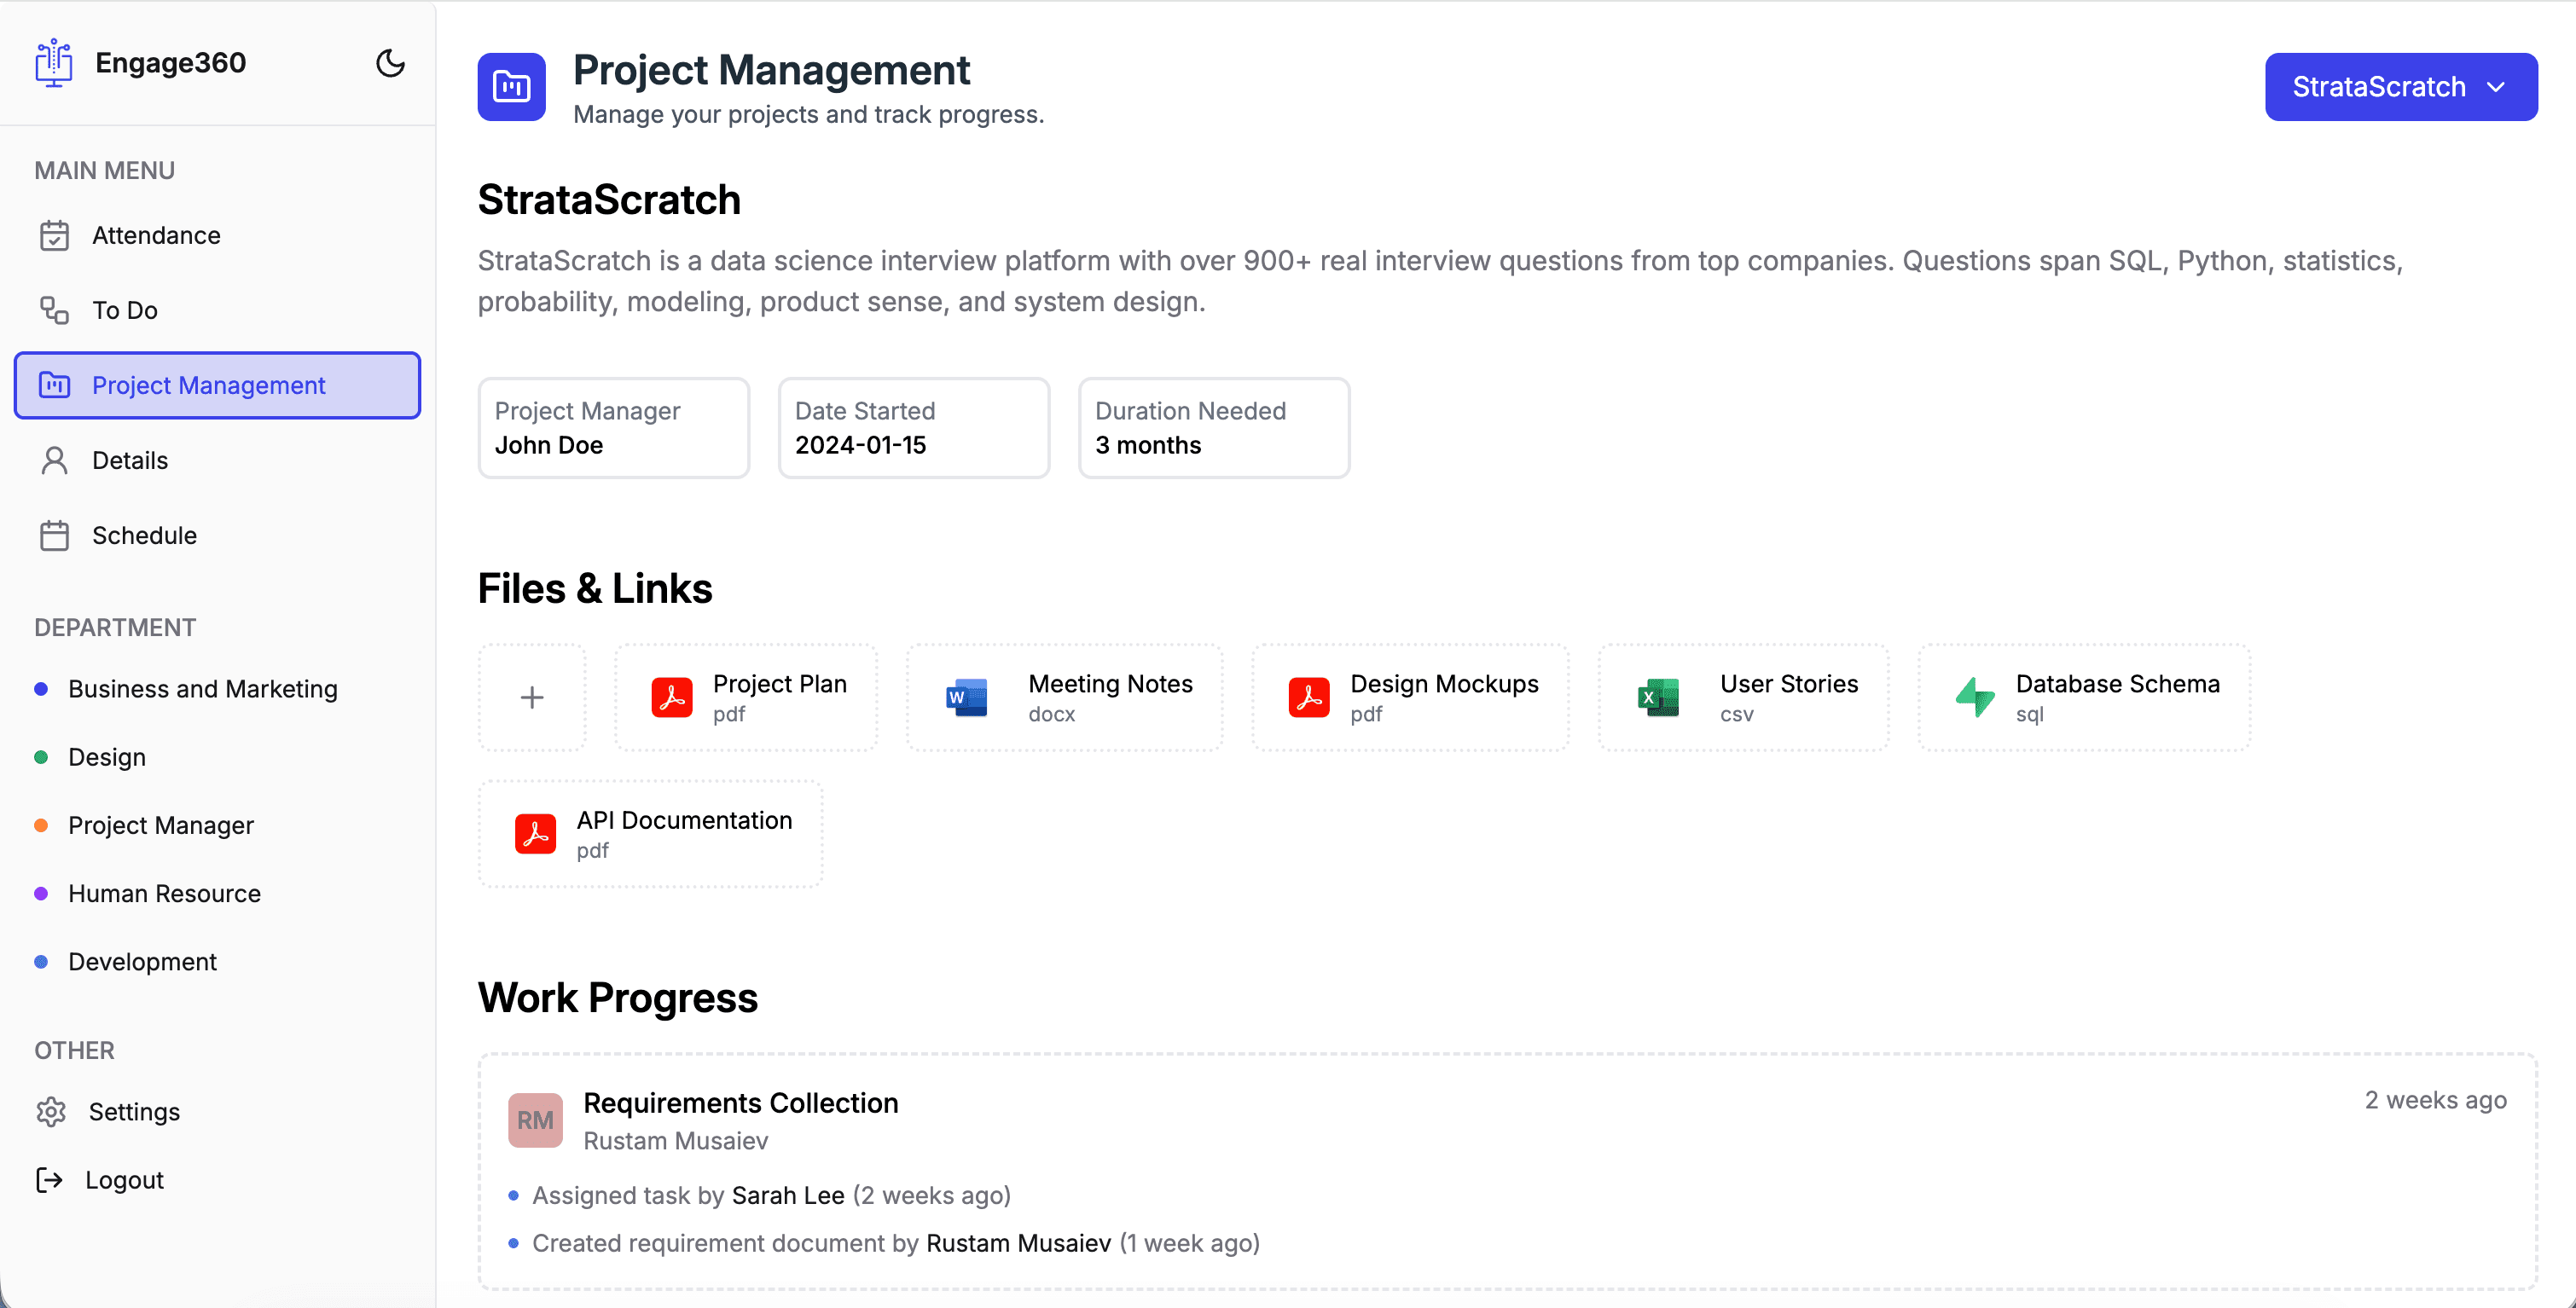Click the Project Manager John Doe card

pyautogui.click(x=613, y=428)
